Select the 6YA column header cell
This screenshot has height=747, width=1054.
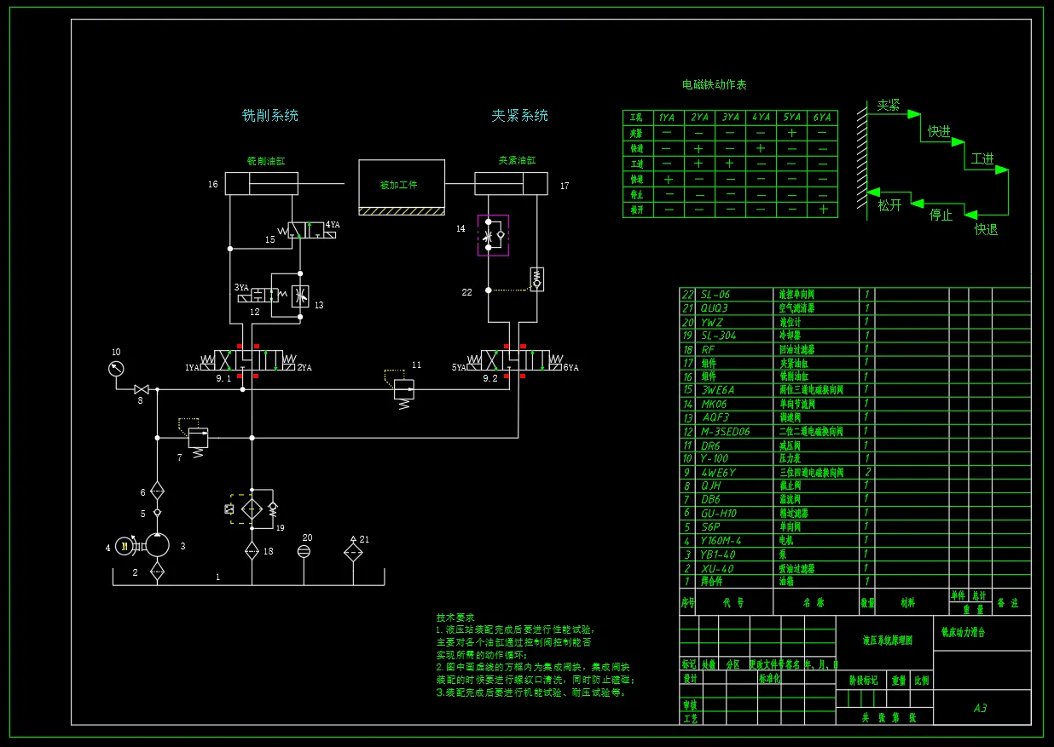822,118
